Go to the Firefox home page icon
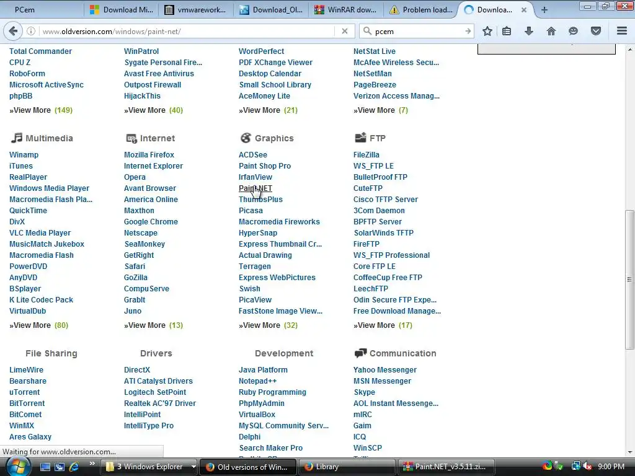The width and height of the screenshot is (635, 476). (x=551, y=31)
